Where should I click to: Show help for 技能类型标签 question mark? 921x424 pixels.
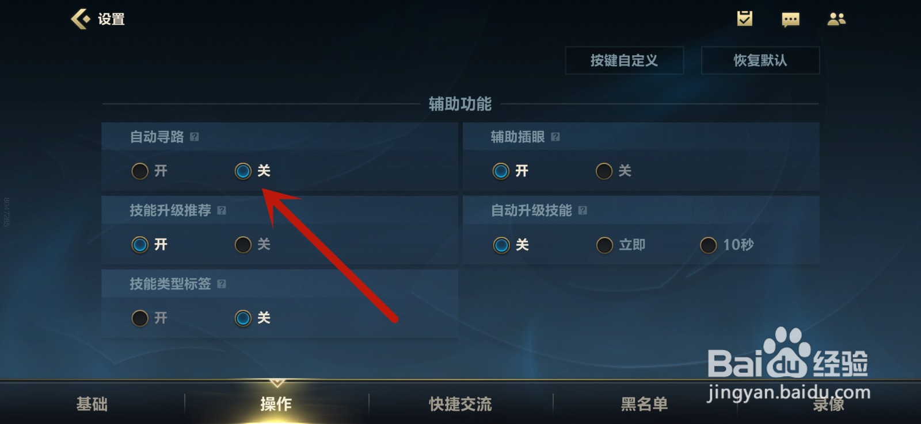[222, 284]
